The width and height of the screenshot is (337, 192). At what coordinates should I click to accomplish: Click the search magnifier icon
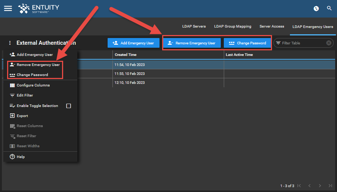click(329, 8)
